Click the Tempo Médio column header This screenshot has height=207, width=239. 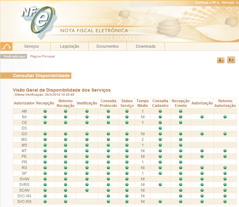coord(142,103)
